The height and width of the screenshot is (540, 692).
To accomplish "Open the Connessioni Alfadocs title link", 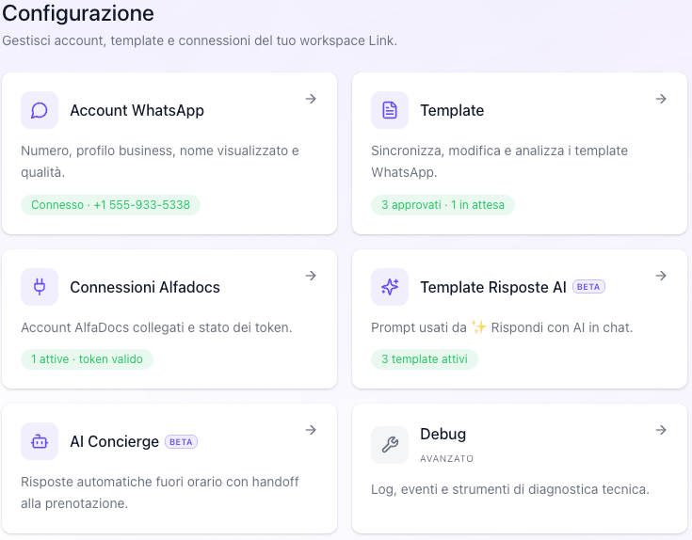I will (145, 287).
